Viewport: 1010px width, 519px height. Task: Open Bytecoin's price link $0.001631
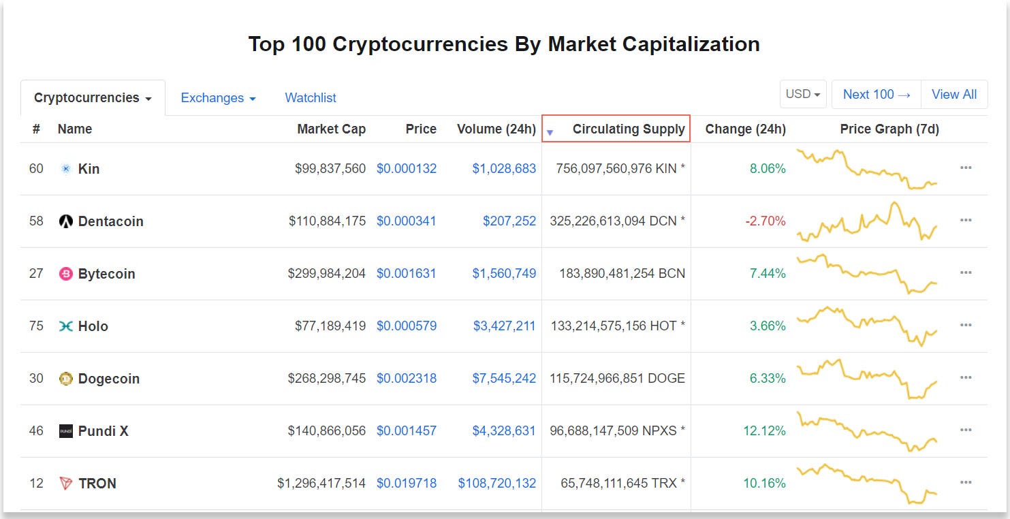pos(407,274)
